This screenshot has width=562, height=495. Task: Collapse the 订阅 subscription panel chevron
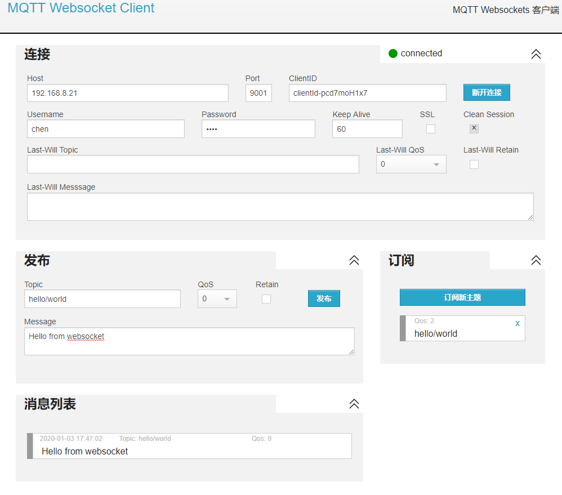click(x=536, y=260)
